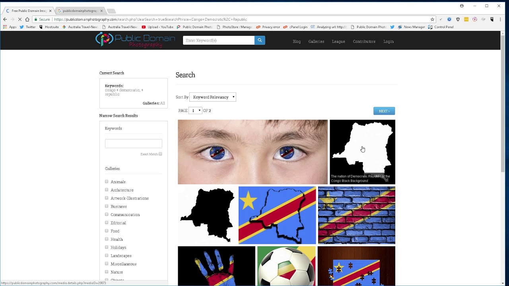Open the Chrome profile avatar icon

(x=462, y=6)
